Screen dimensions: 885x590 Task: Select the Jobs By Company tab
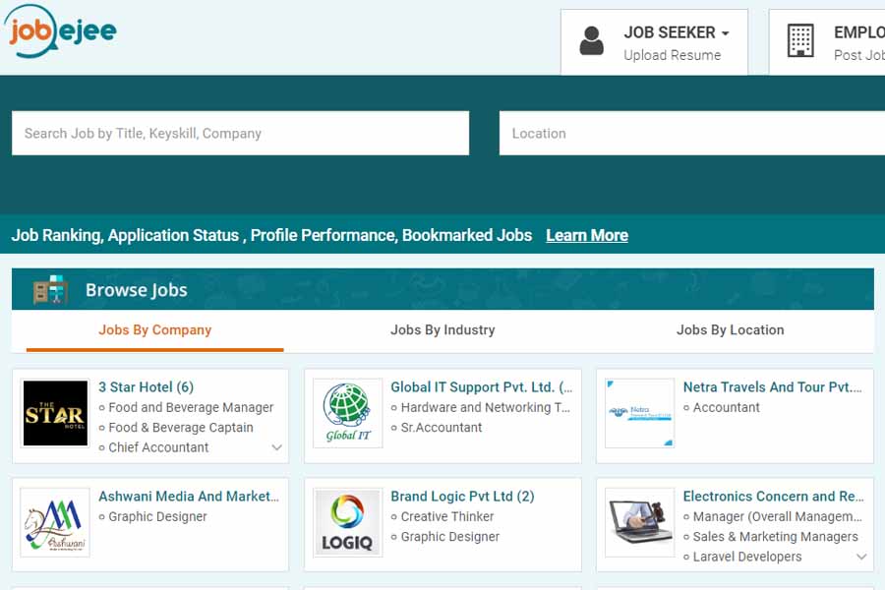coord(154,330)
